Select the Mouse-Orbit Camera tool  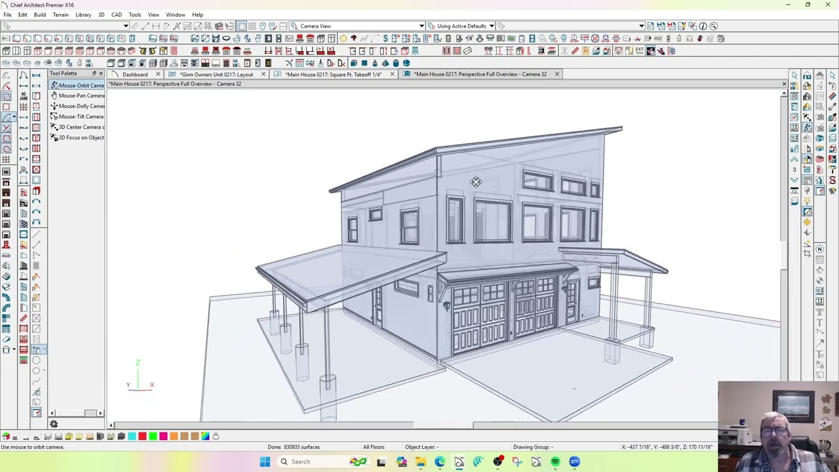point(77,85)
